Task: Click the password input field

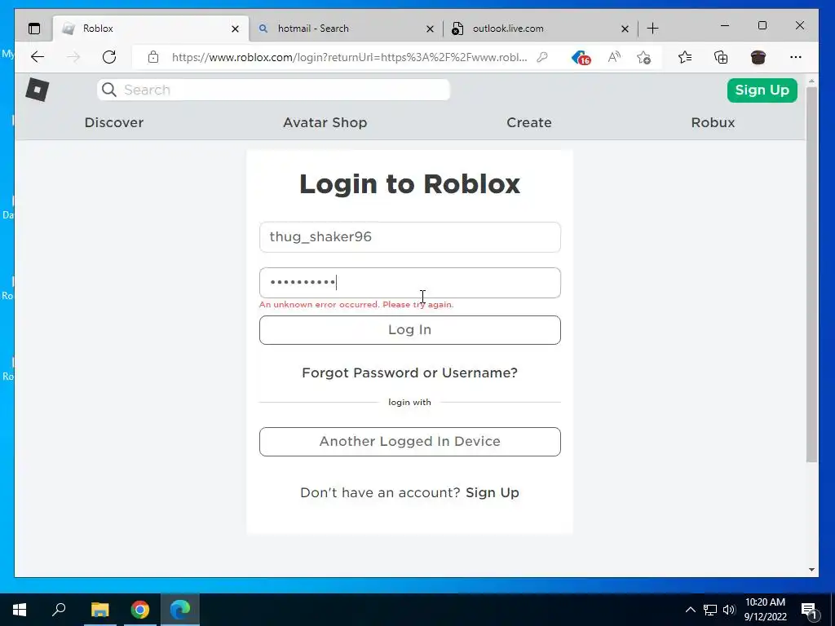Action: click(409, 283)
